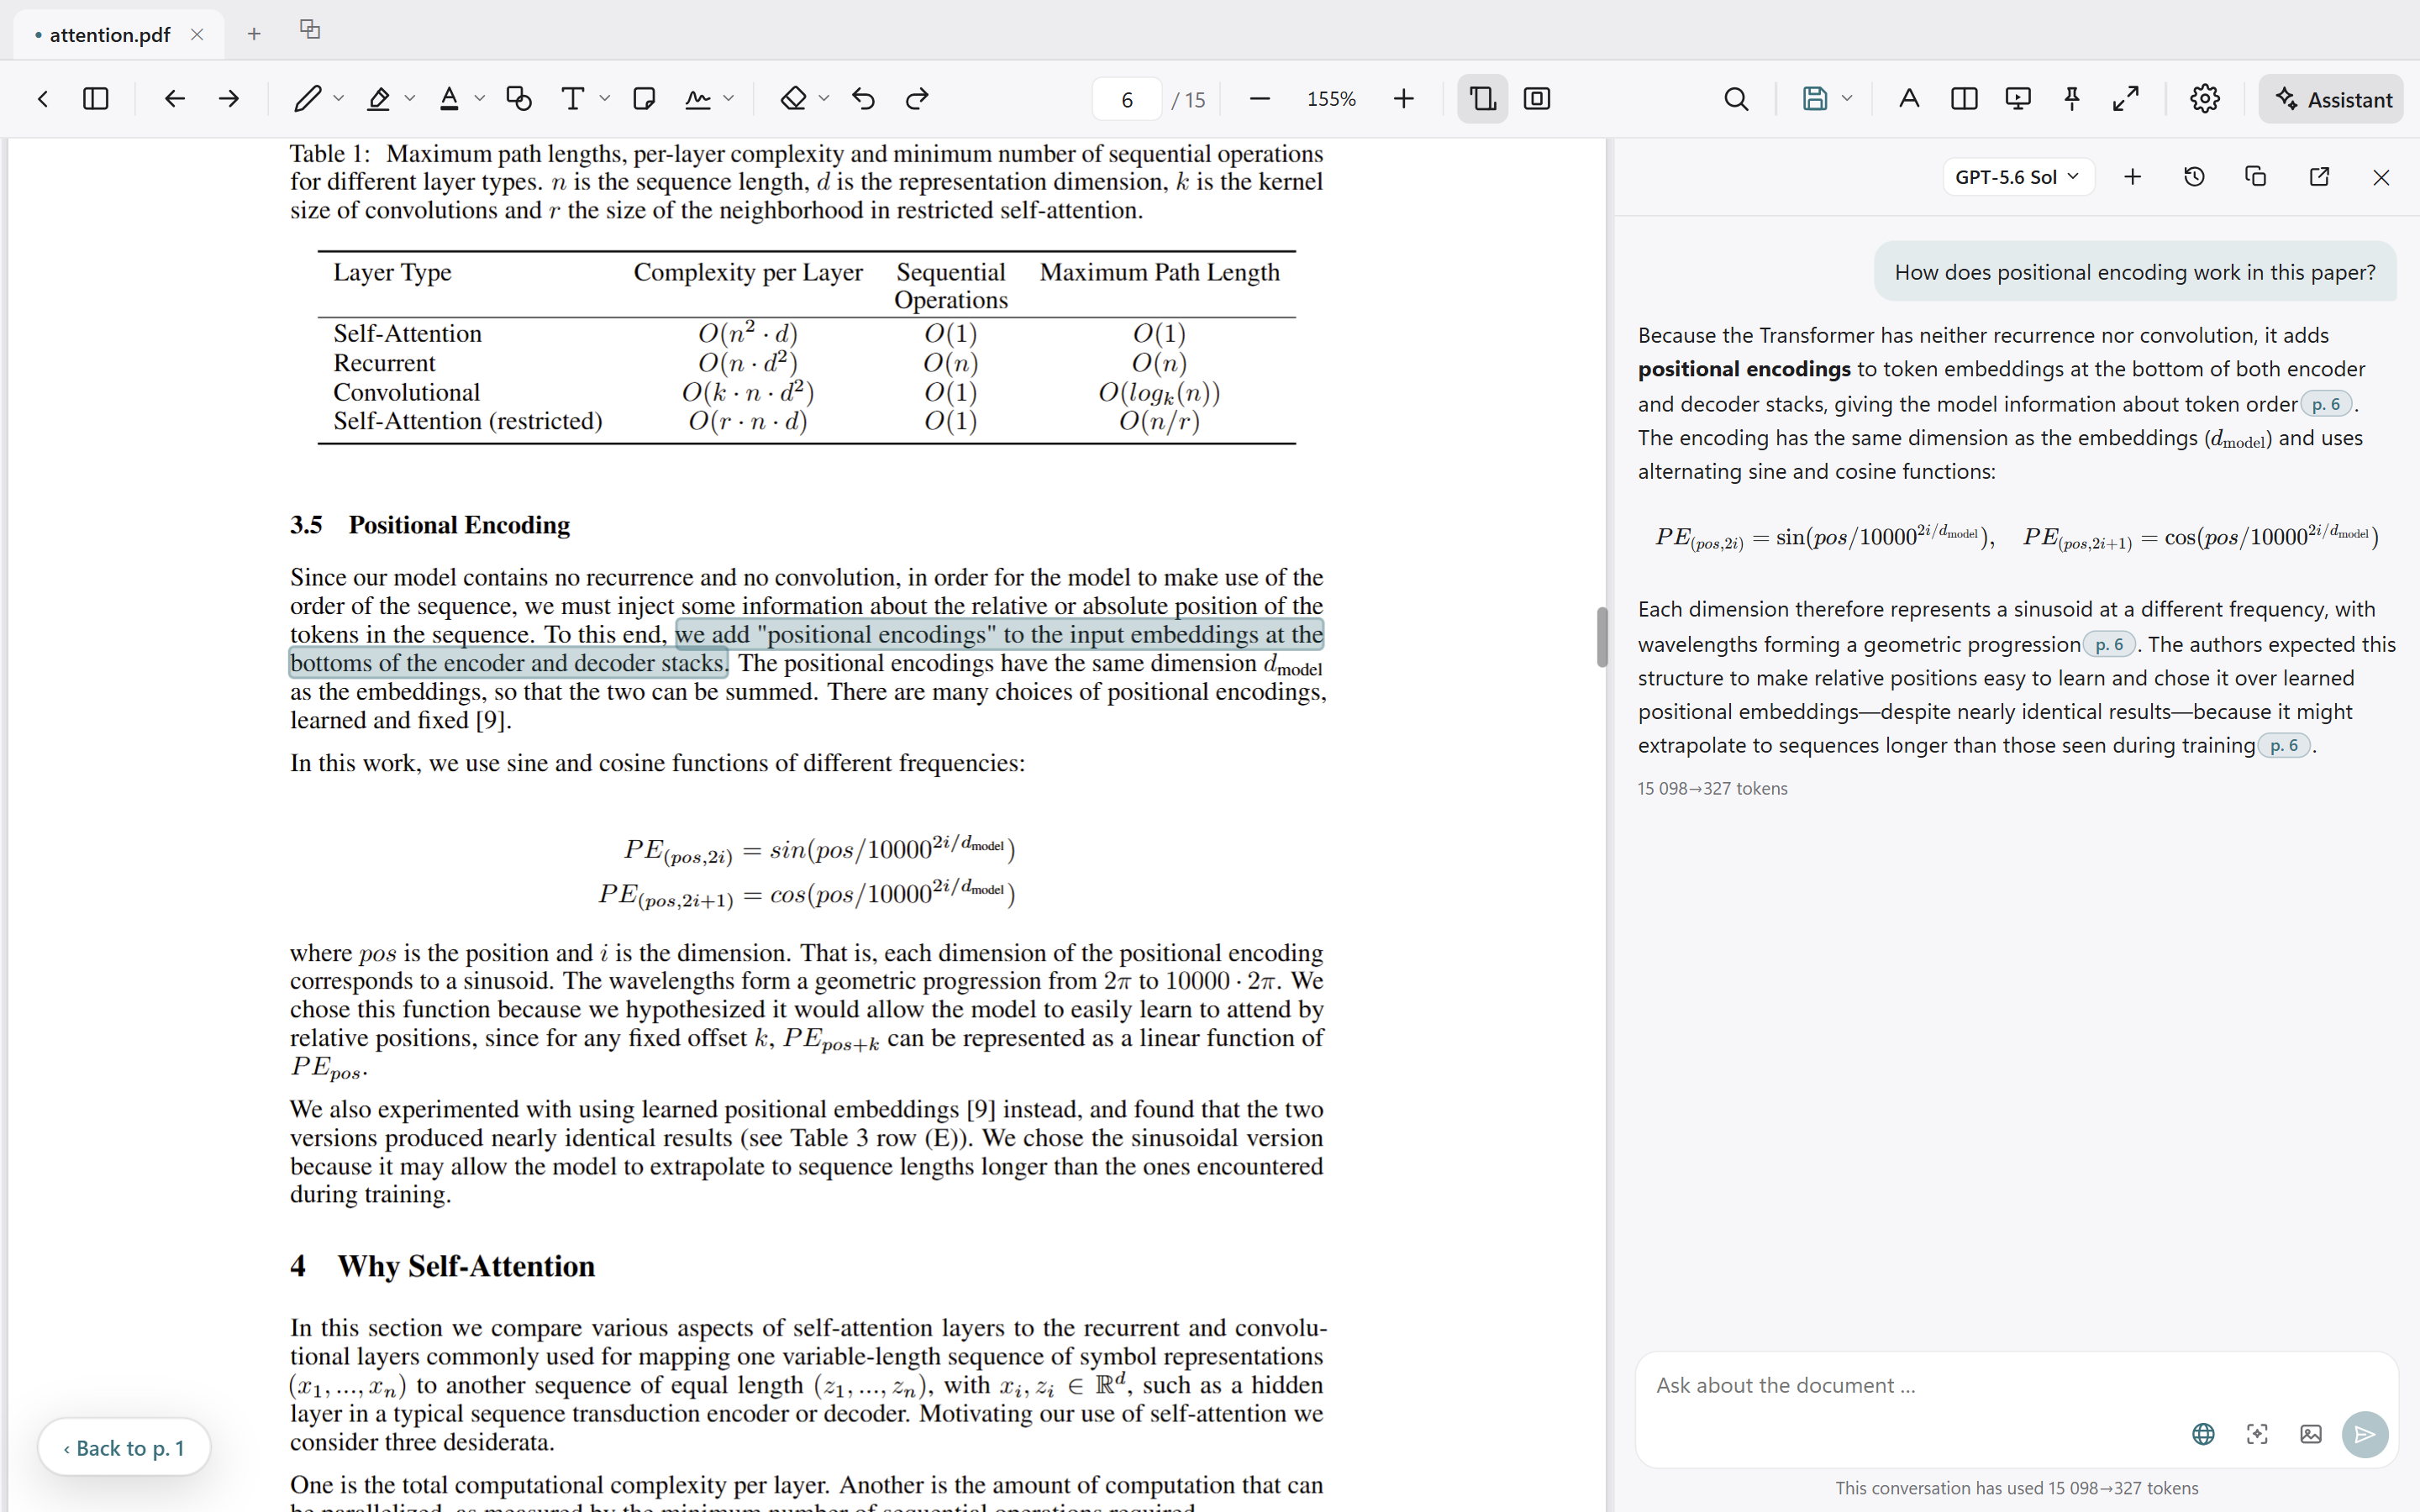Open text color options dropdown
2420x1512 pixels.
click(x=480, y=98)
